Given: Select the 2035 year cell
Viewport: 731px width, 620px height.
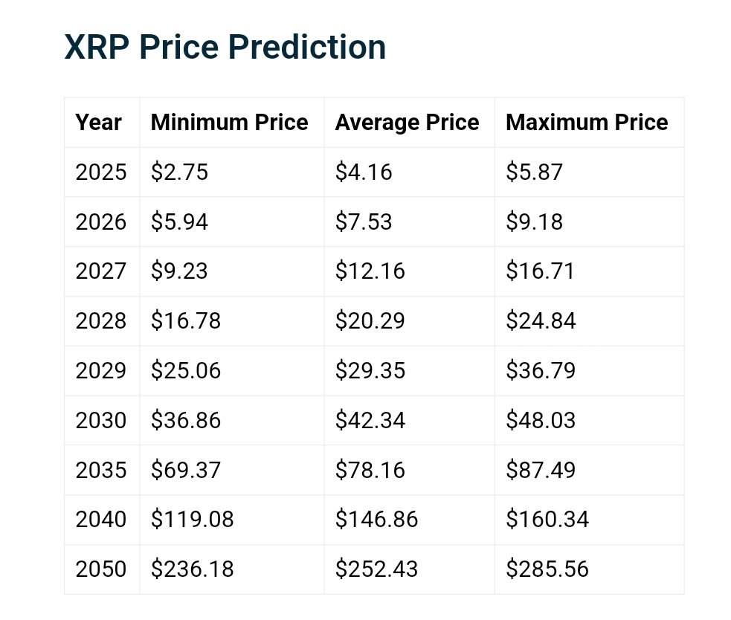Looking at the screenshot, I should (x=101, y=470).
